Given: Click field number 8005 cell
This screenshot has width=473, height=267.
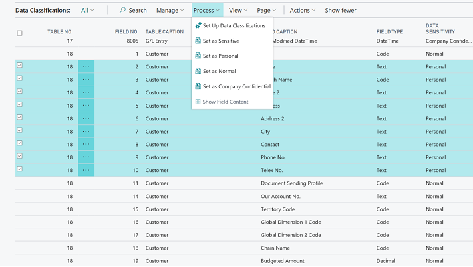Looking at the screenshot, I should (132, 41).
